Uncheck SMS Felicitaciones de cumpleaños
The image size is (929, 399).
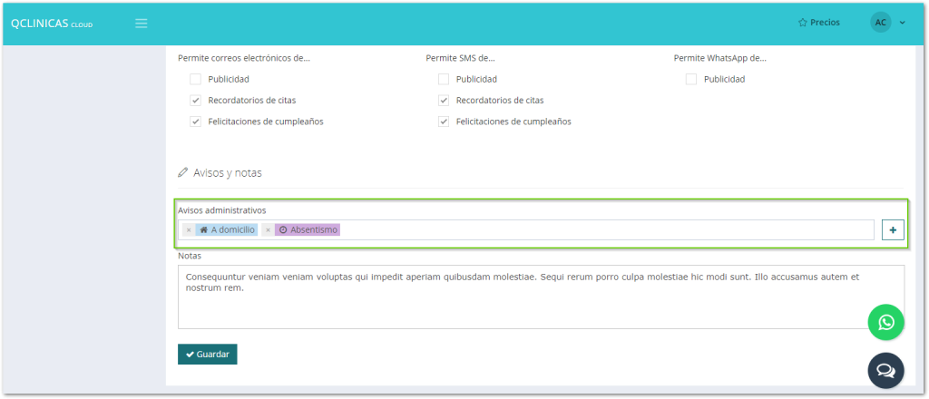(x=444, y=122)
